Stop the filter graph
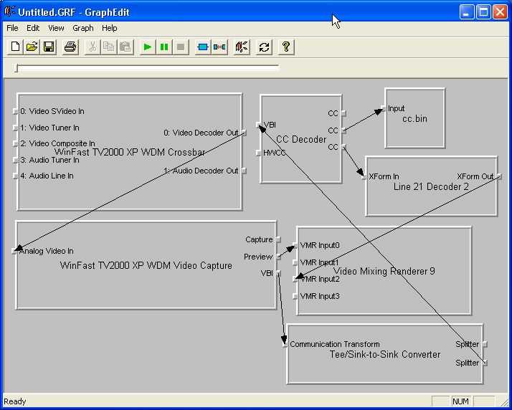Screen dimensions: 512x410 (x=181, y=47)
